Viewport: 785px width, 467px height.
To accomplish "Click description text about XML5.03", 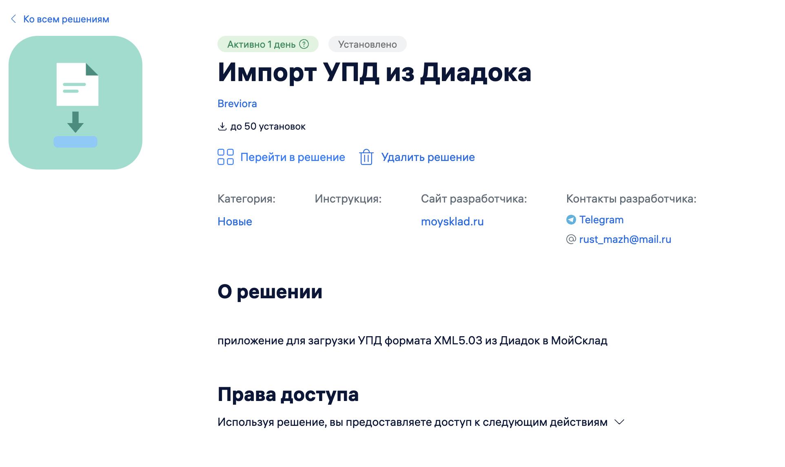I will coord(412,341).
